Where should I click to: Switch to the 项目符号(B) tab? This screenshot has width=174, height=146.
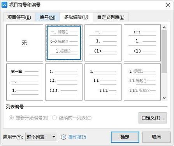pos(19,17)
